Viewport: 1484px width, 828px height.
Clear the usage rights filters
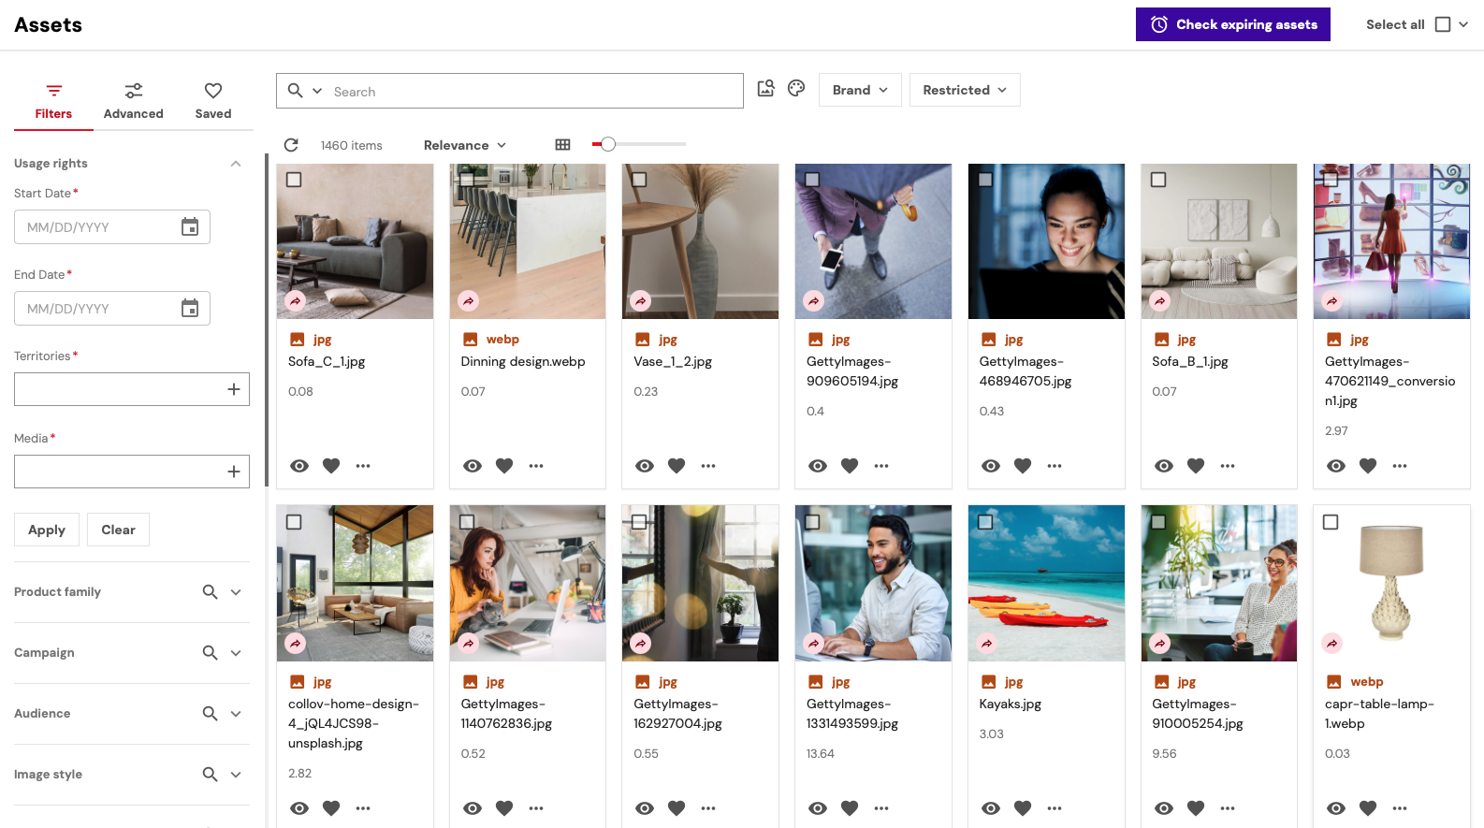coord(118,530)
